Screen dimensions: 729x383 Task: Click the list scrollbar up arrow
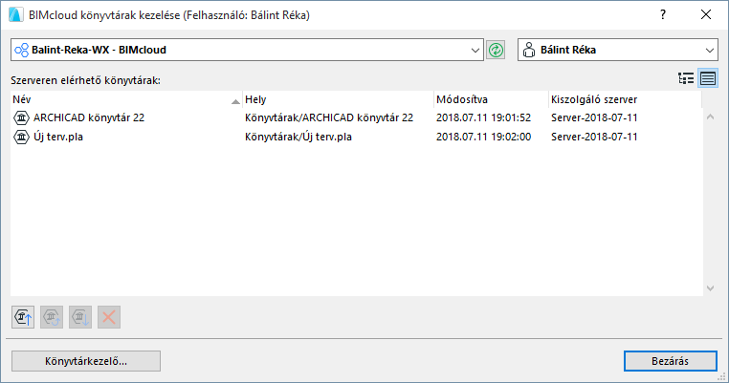click(710, 117)
